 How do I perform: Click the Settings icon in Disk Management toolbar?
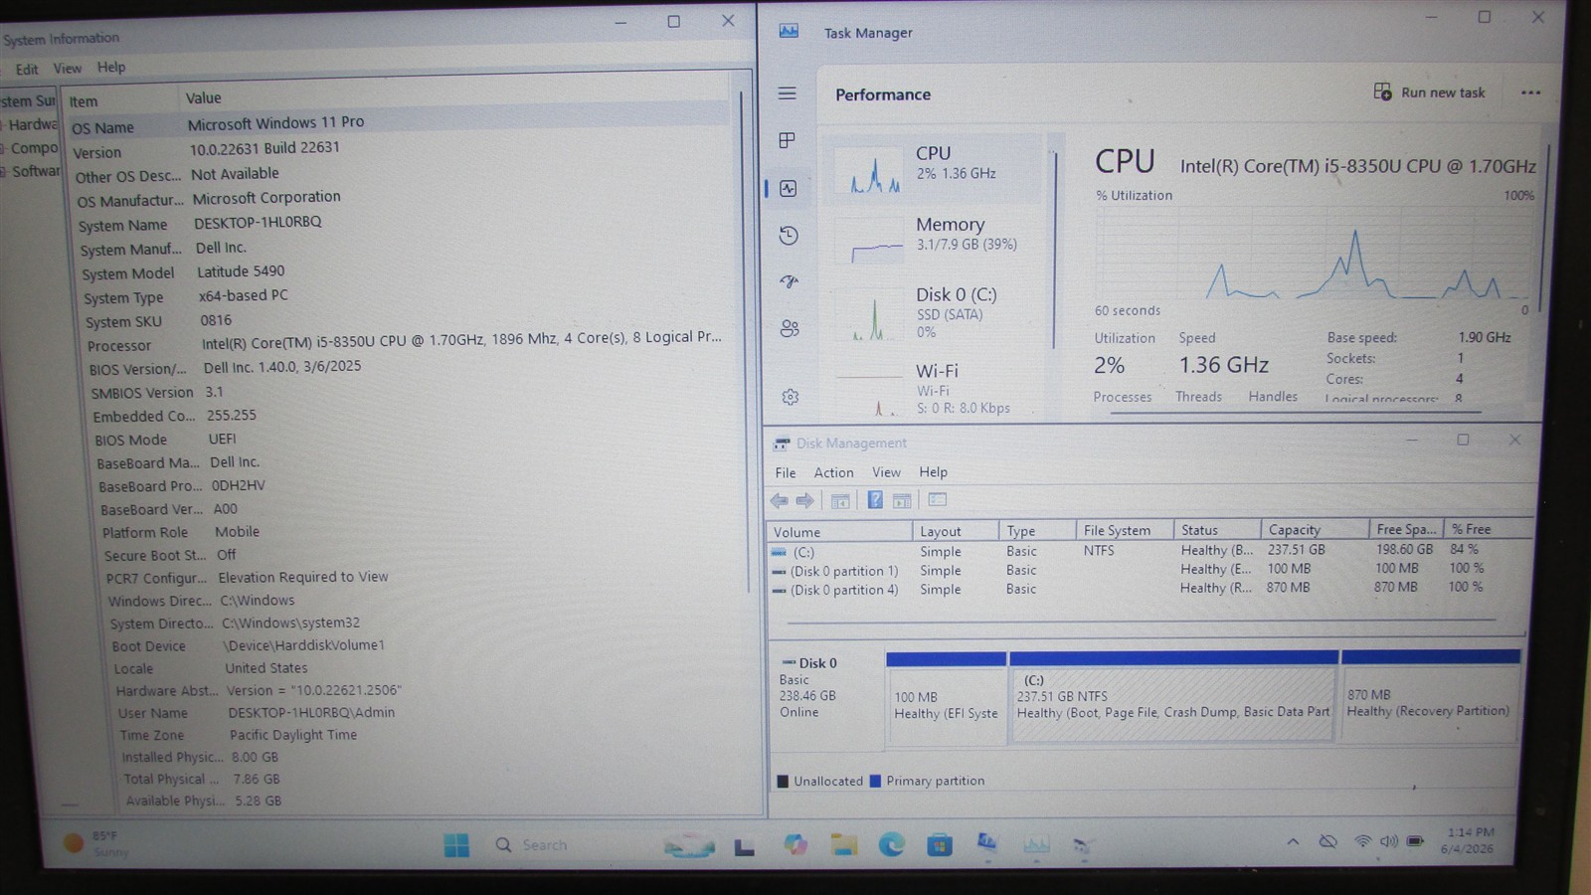[x=938, y=499]
